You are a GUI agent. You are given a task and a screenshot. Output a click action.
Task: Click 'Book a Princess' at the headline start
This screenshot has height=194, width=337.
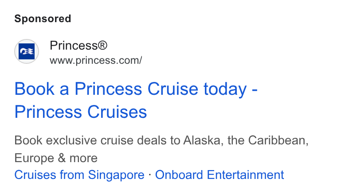click(78, 89)
